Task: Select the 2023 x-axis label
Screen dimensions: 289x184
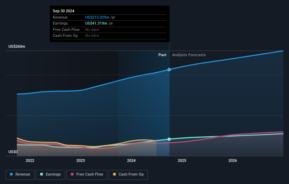Action: point(81,160)
